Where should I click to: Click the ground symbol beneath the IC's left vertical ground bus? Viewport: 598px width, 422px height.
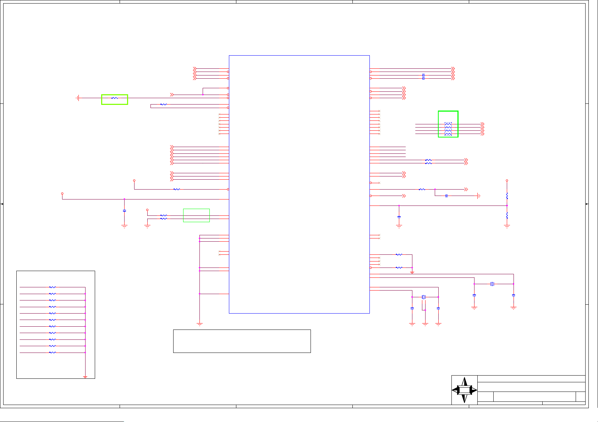pos(199,324)
